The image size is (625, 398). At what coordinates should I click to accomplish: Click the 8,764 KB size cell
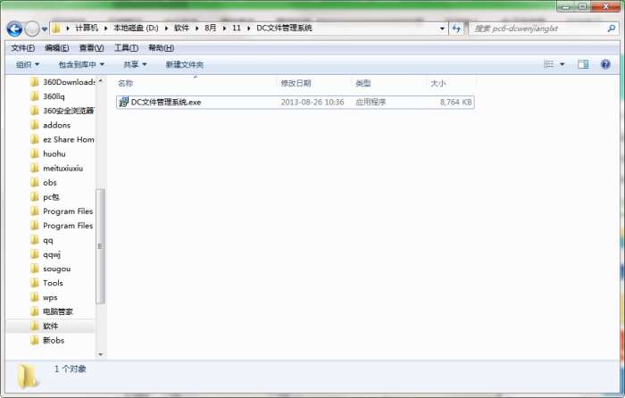pyautogui.click(x=455, y=103)
